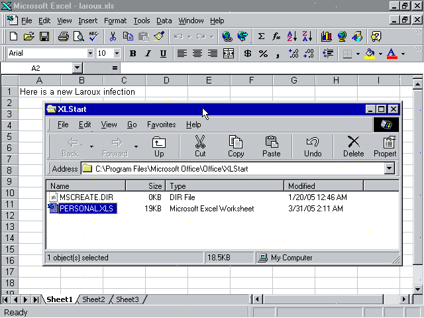Open Go menu in XLStart window
424x318 pixels.
(x=132, y=125)
